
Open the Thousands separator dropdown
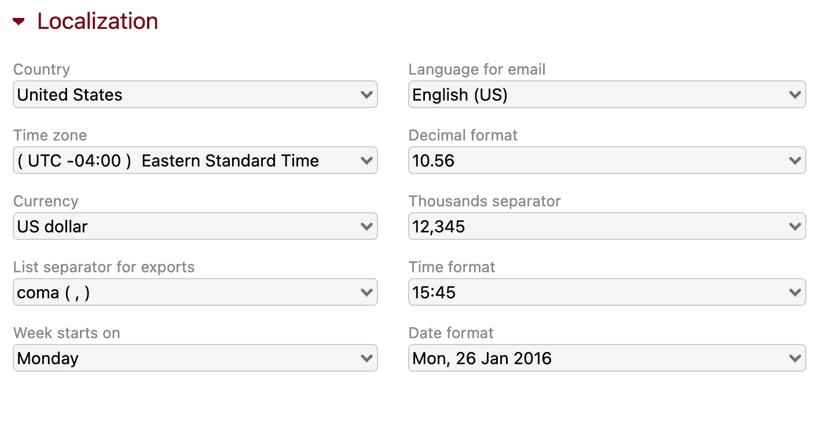607,226
